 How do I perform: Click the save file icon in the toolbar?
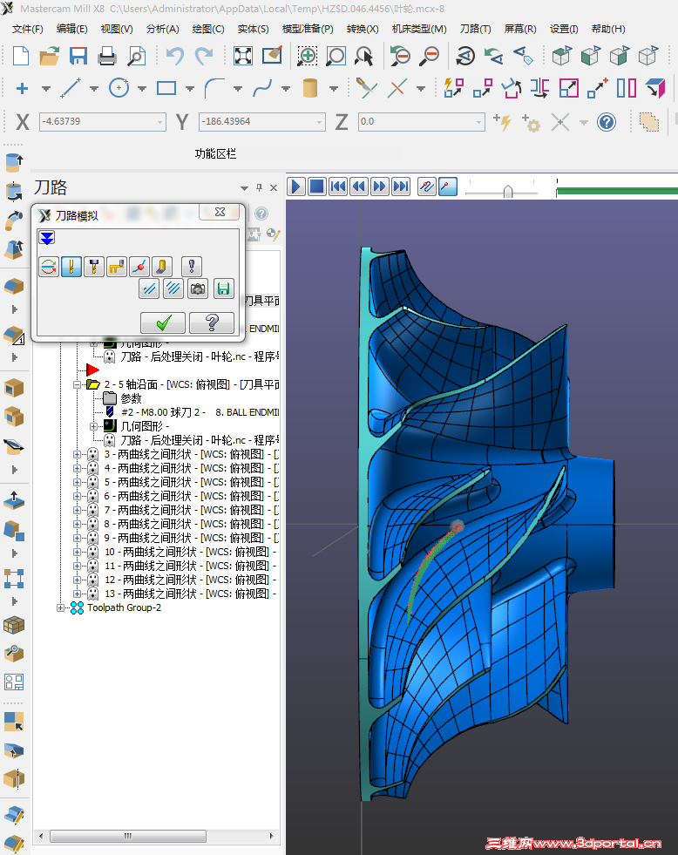78,58
